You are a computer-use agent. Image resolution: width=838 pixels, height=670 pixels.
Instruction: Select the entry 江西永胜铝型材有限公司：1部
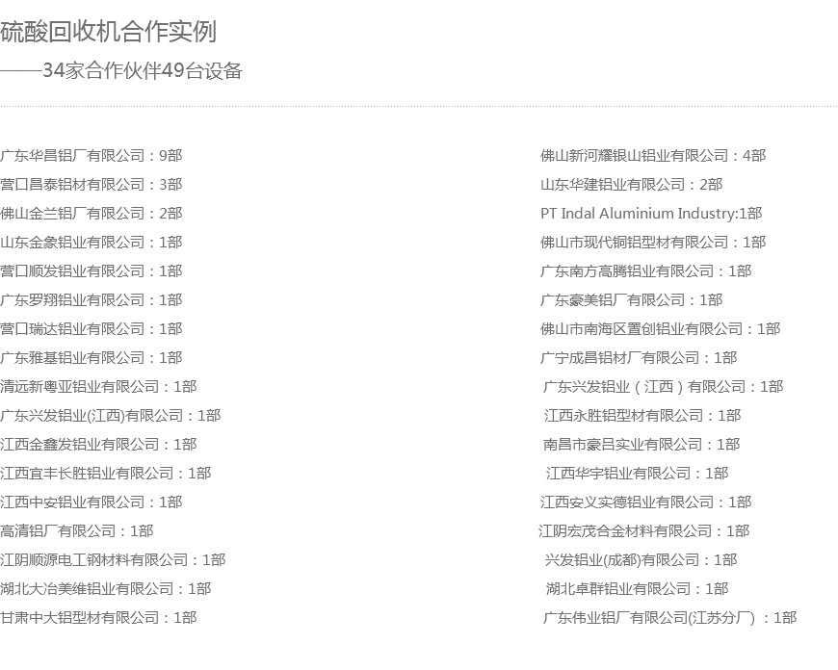pos(642,415)
